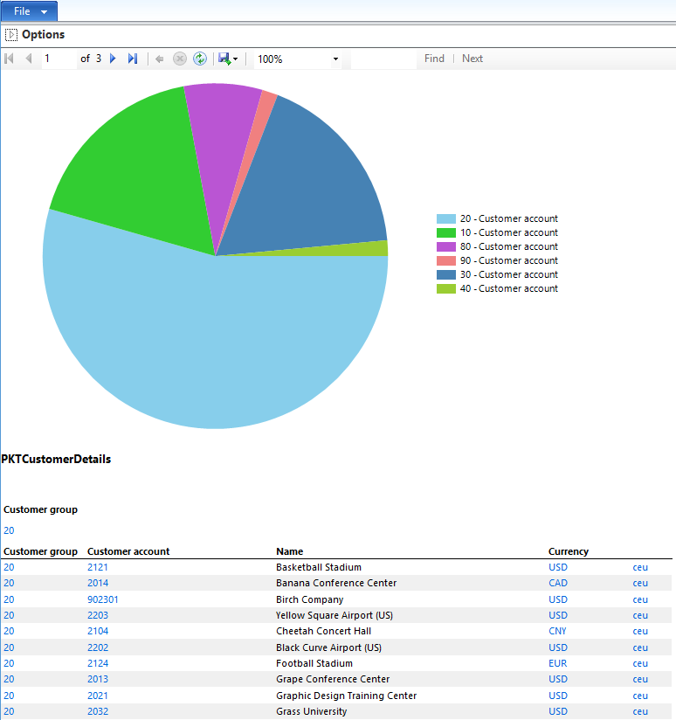Open the export save dropdown

pos(229,59)
